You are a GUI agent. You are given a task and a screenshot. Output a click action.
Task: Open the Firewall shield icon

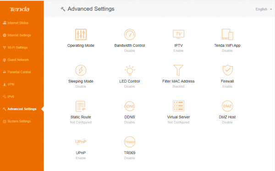tap(227, 70)
